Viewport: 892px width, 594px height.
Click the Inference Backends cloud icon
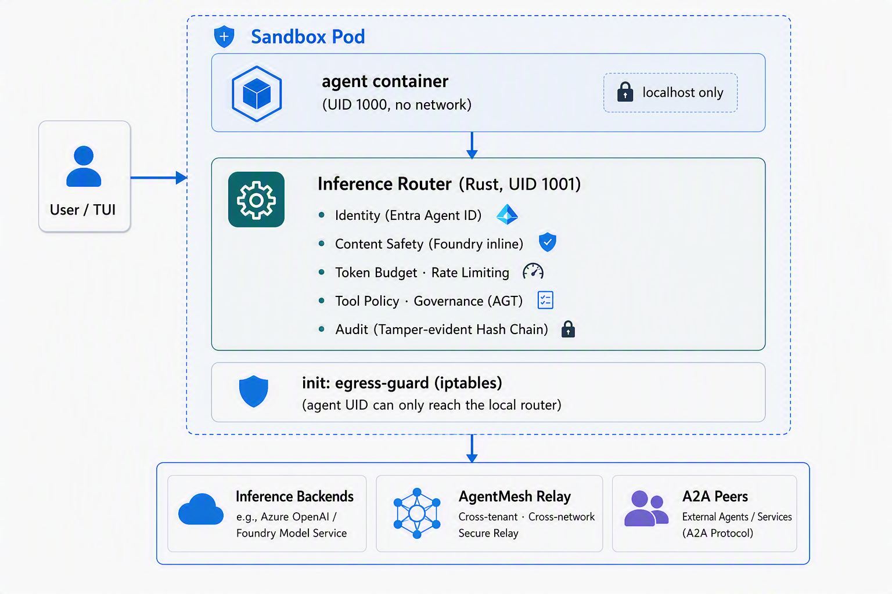pyautogui.click(x=201, y=509)
